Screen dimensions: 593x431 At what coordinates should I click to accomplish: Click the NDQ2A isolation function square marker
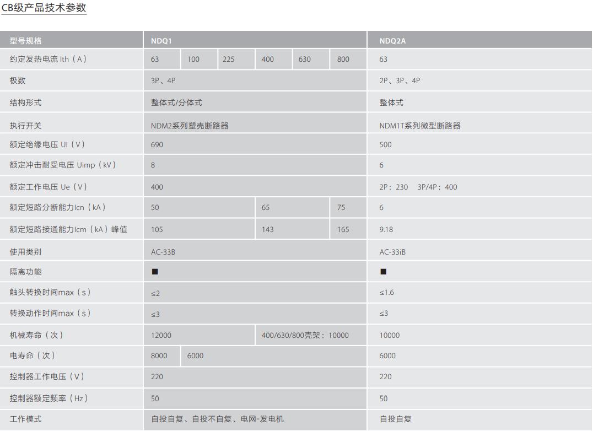tap(383, 272)
